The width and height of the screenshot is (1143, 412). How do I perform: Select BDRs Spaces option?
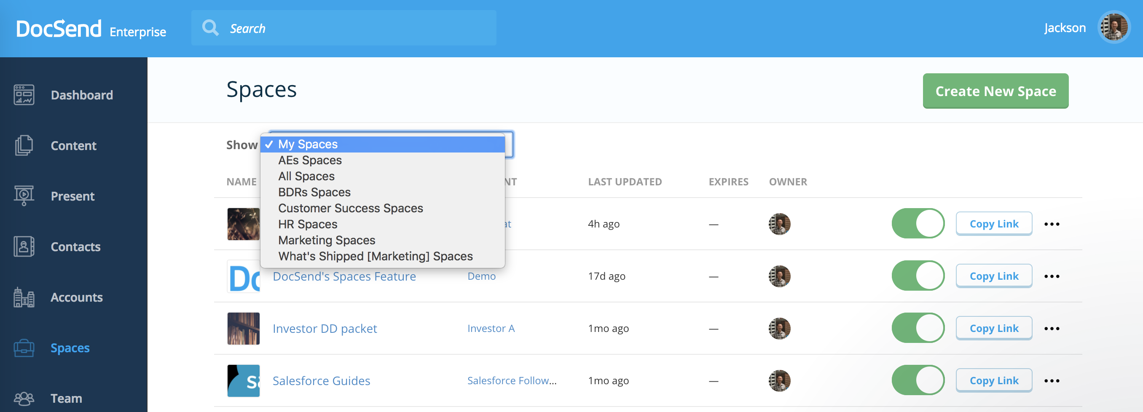click(x=383, y=192)
